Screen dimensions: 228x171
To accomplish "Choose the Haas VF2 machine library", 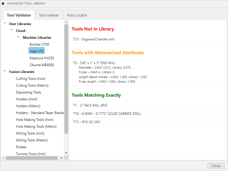I will point(36,51).
